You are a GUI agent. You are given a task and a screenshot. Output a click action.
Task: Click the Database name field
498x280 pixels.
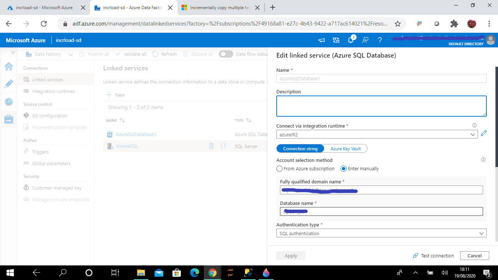point(381,211)
